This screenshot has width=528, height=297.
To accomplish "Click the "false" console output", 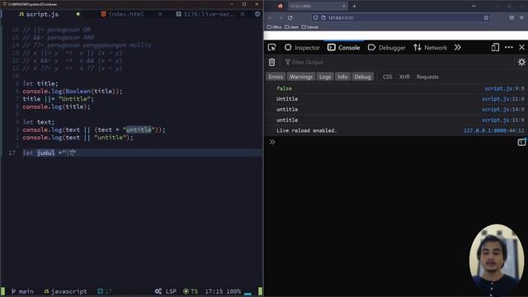I will tap(284, 88).
